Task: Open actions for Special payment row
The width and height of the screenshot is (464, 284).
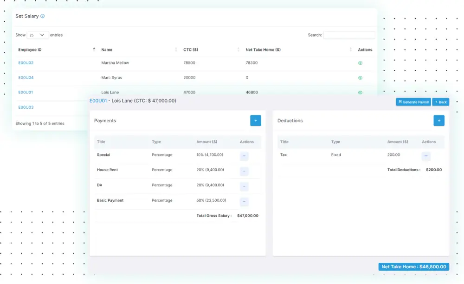Action: coord(244,156)
